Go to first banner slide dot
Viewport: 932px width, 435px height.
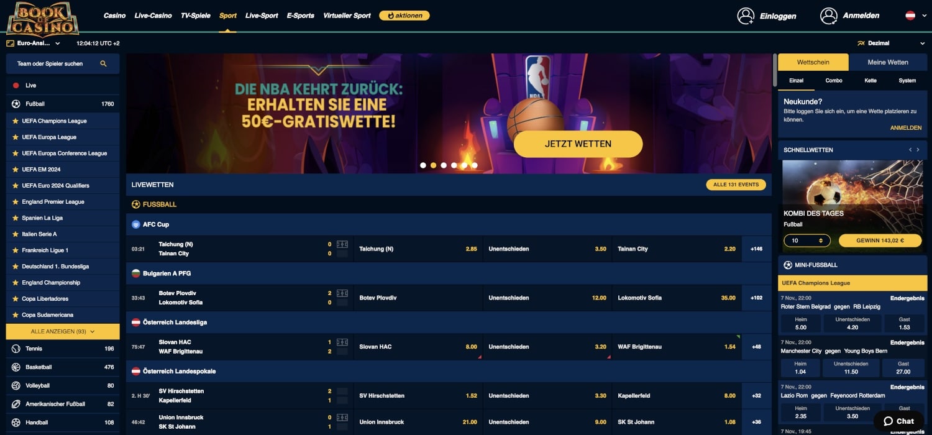[423, 165]
